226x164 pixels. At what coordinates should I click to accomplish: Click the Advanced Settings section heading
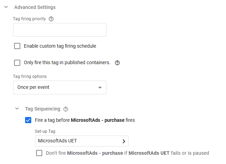35,7
